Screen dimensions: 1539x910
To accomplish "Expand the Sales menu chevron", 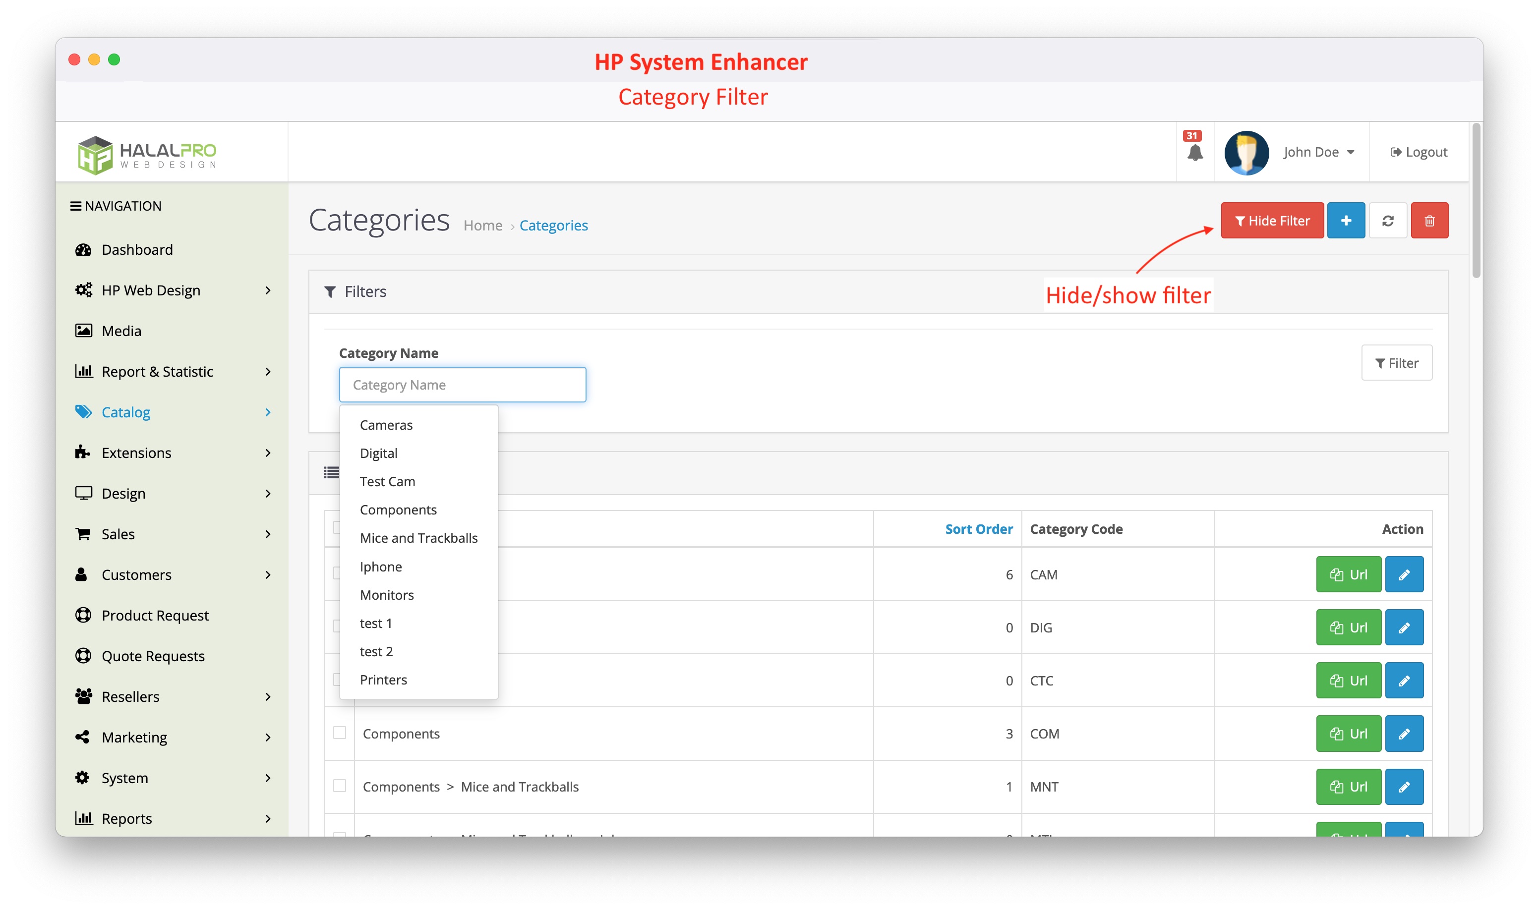I will [x=269, y=533].
